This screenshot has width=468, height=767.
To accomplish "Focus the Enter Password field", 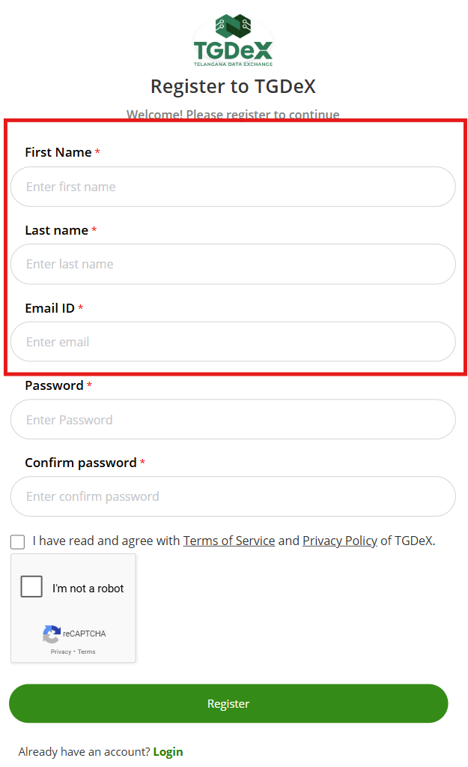I will (x=233, y=420).
